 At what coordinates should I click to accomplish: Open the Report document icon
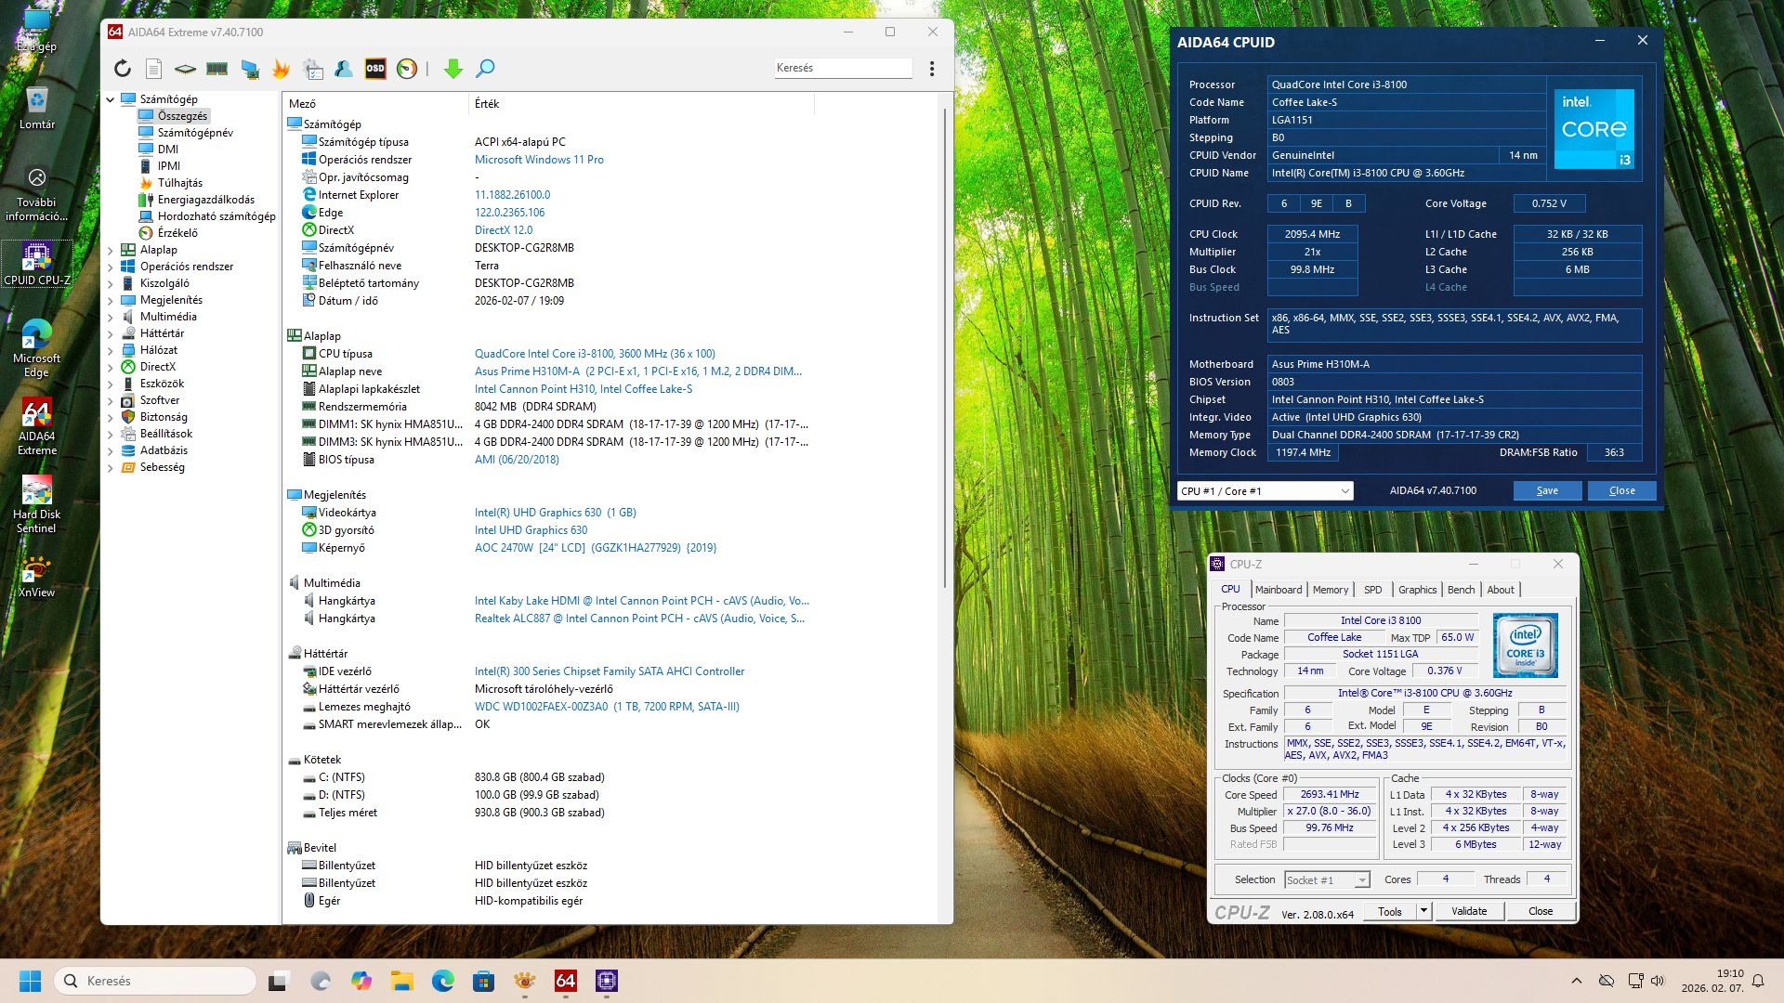tap(154, 68)
